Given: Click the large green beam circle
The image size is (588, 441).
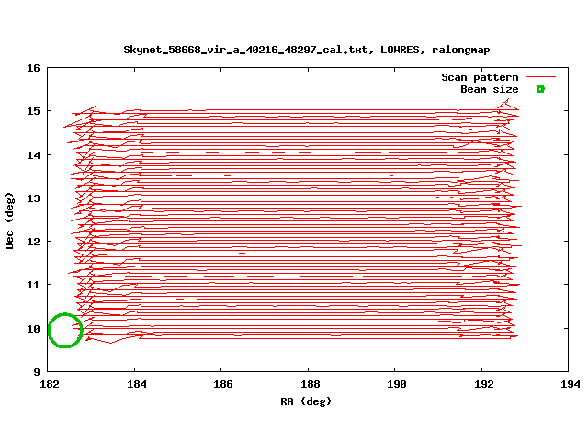Looking at the screenshot, I should click(x=65, y=331).
